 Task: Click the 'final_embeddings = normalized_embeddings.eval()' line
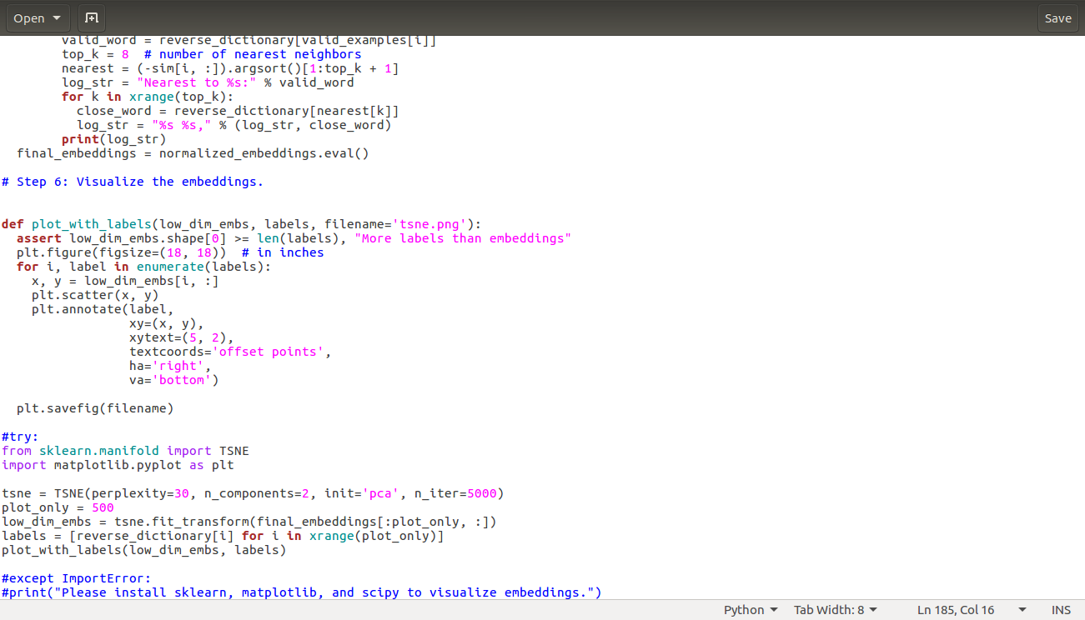click(193, 153)
